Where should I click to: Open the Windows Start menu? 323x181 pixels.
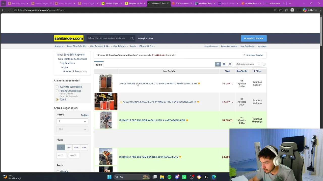click(x=109, y=177)
